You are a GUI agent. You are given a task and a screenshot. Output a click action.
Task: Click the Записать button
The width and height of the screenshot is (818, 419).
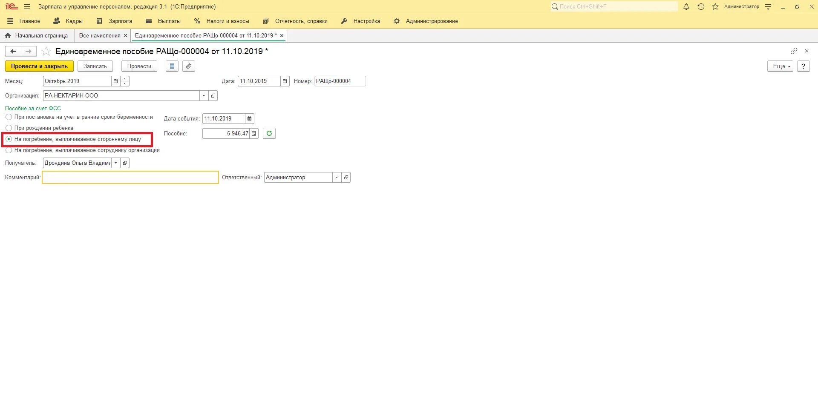[95, 66]
